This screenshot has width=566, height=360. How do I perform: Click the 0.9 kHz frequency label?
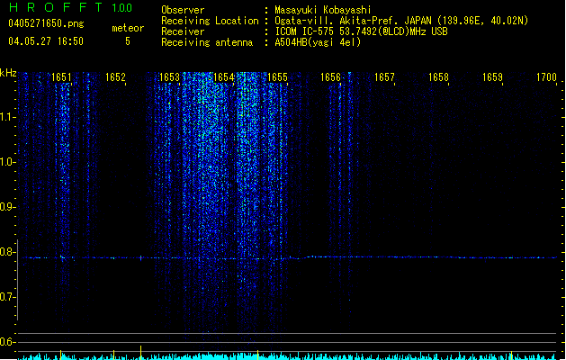pyautogui.click(x=7, y=207)
